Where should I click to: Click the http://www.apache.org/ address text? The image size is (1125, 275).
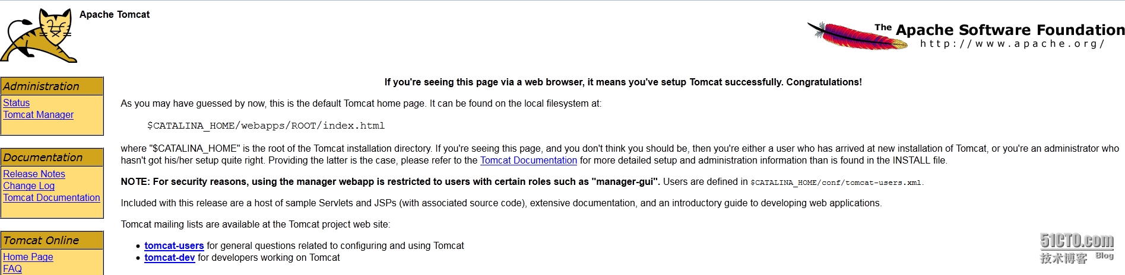[1012, 43]
